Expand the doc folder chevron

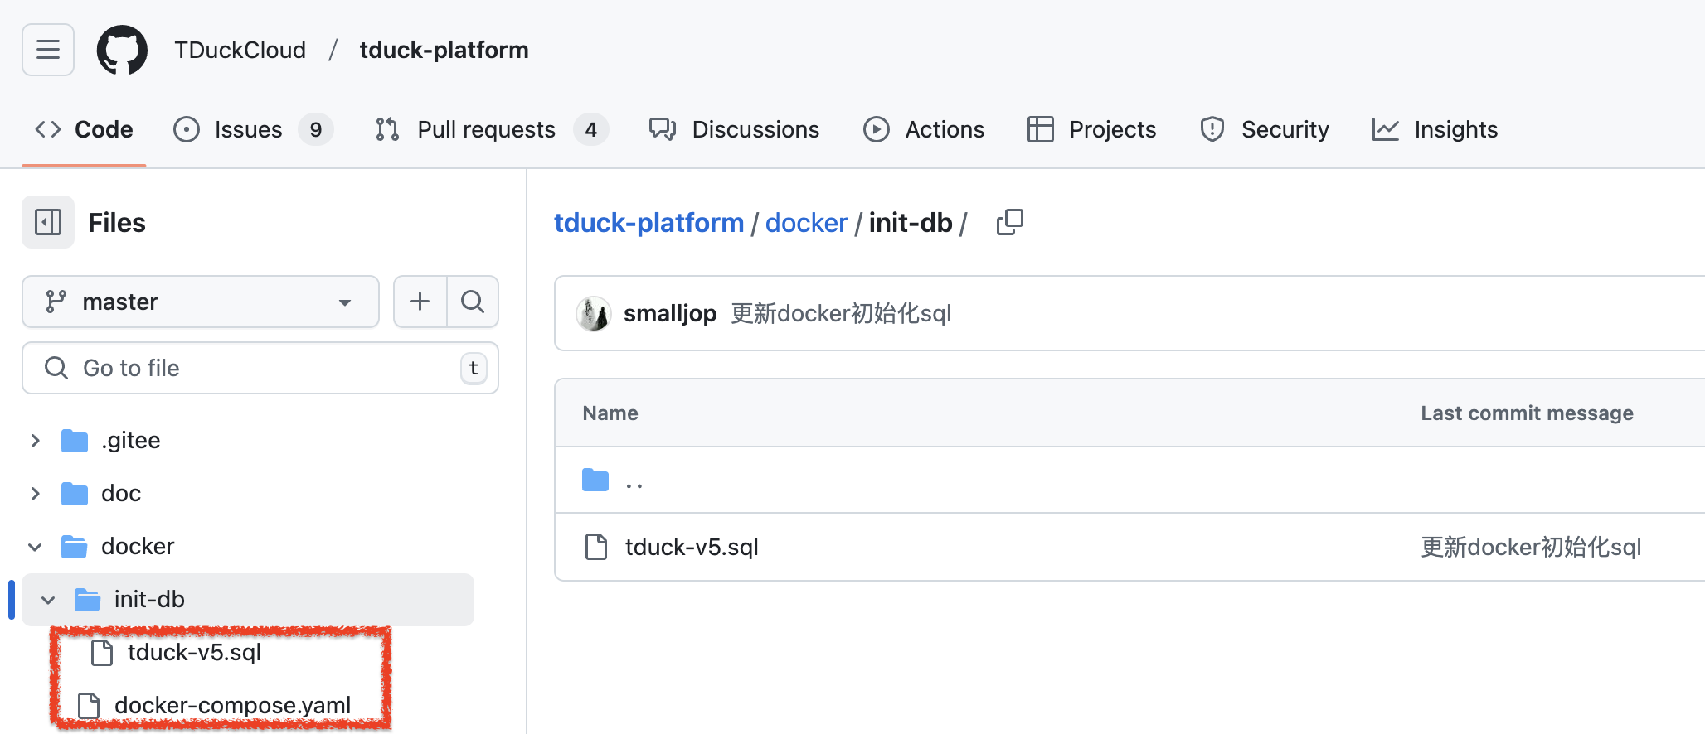(x=35, y=494)
